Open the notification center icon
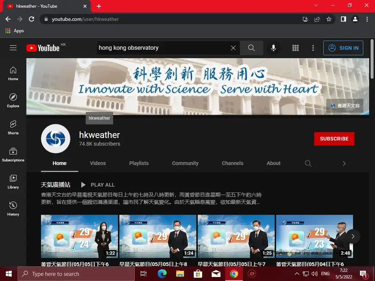The width and height of the screenshot is (375, 281). click(x=363, y=274)
